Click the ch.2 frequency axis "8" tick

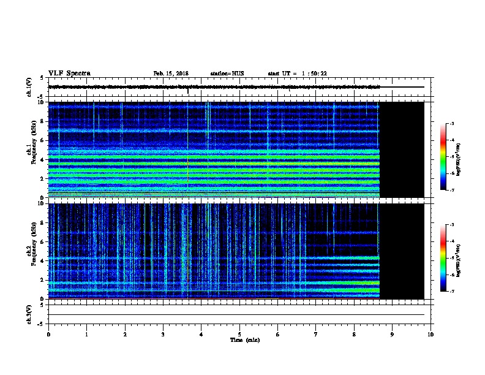coord(43,223)
